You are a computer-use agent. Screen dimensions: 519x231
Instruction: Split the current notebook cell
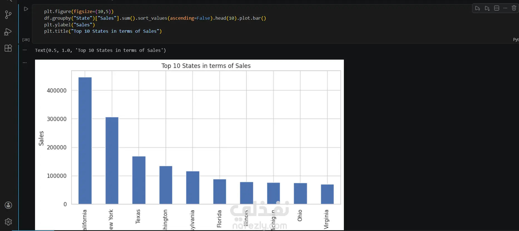[x=496, y=8]
